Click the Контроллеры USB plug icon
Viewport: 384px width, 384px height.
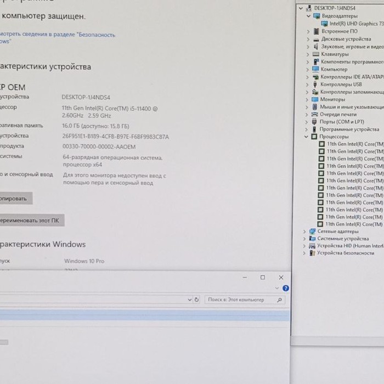(315, 84)
